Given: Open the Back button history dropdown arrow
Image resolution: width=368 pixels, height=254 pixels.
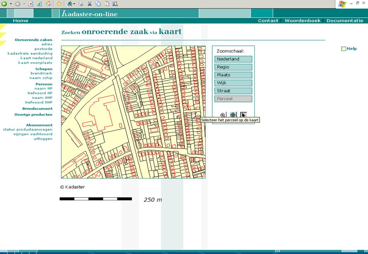Looking at the screenshot, I should (11, 4).
